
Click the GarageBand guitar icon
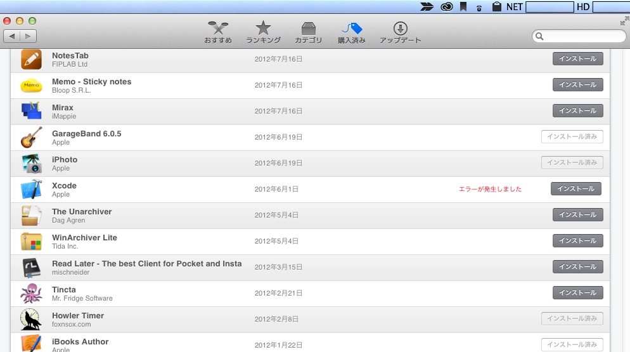pos(31,137)
